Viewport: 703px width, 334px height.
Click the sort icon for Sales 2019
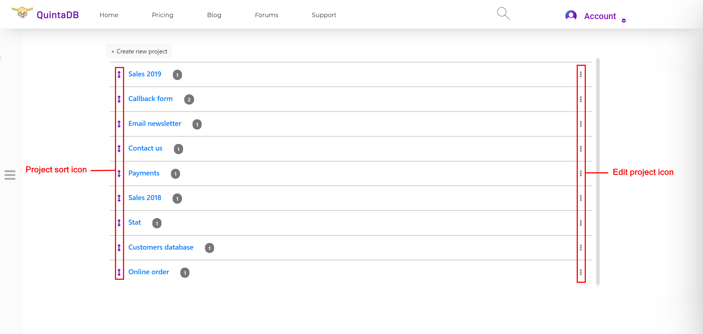[119, 74]
